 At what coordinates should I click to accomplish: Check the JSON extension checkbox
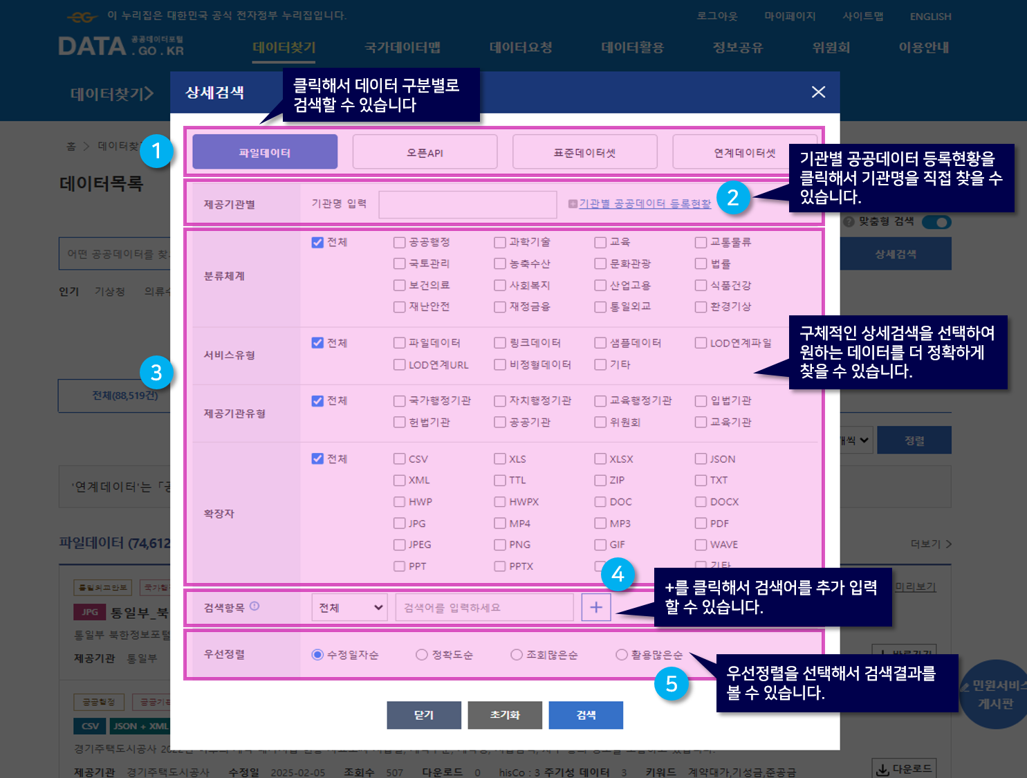pos(701,459)
